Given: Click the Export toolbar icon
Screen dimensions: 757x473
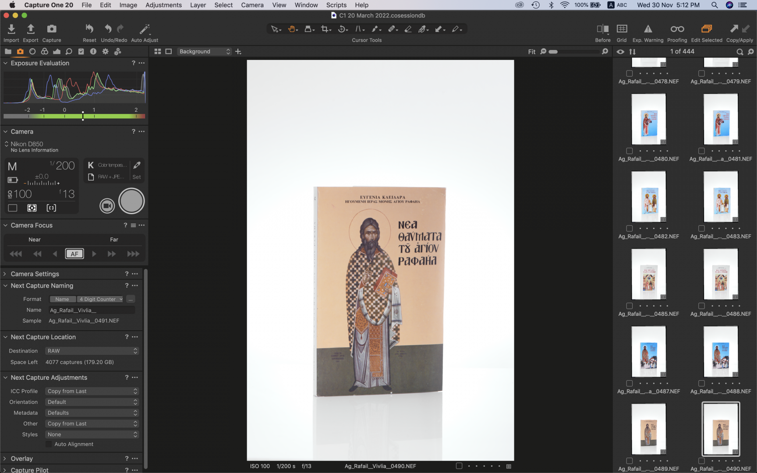Looking at the screenshot, I should [x=31, y=29].
